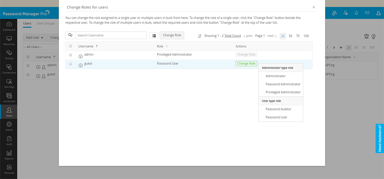This screenshot has height=179, width=384.
Task: Open the Admin gear in sidebar
Action: pyautogui.click(x=9, y=126)
